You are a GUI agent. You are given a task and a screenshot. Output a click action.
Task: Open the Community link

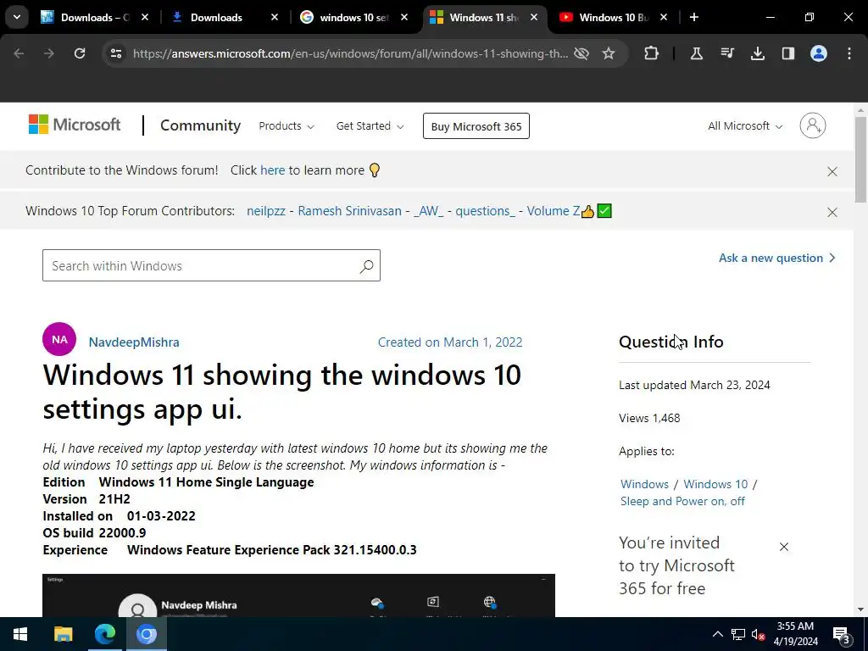(x=200, y=125)
